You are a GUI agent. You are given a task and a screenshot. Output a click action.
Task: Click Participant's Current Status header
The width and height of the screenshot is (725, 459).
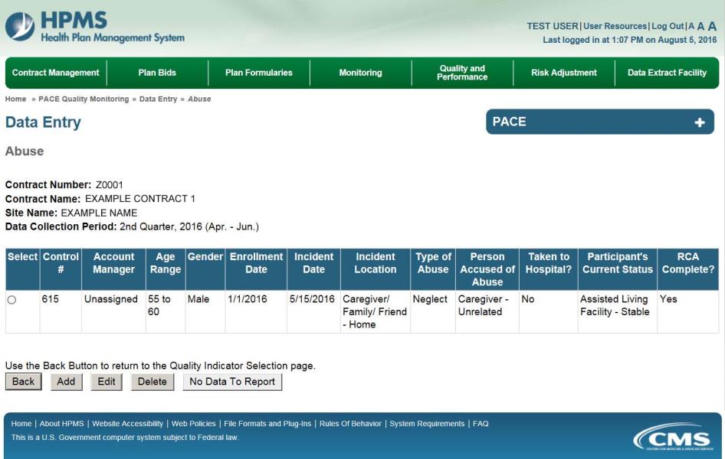coord(618,269)
